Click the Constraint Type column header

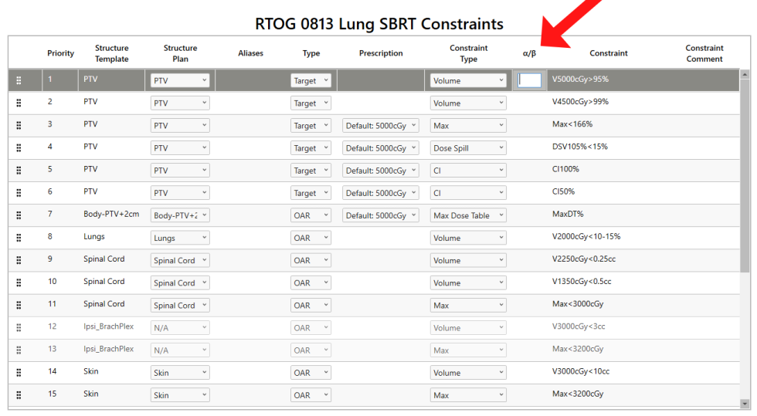click(468, 53)
